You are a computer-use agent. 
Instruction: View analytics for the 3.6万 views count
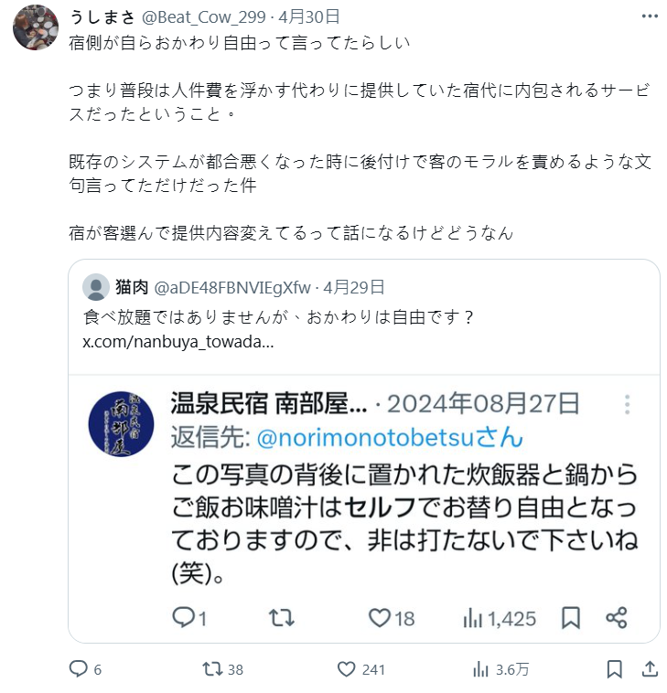[x=480, y=669]
